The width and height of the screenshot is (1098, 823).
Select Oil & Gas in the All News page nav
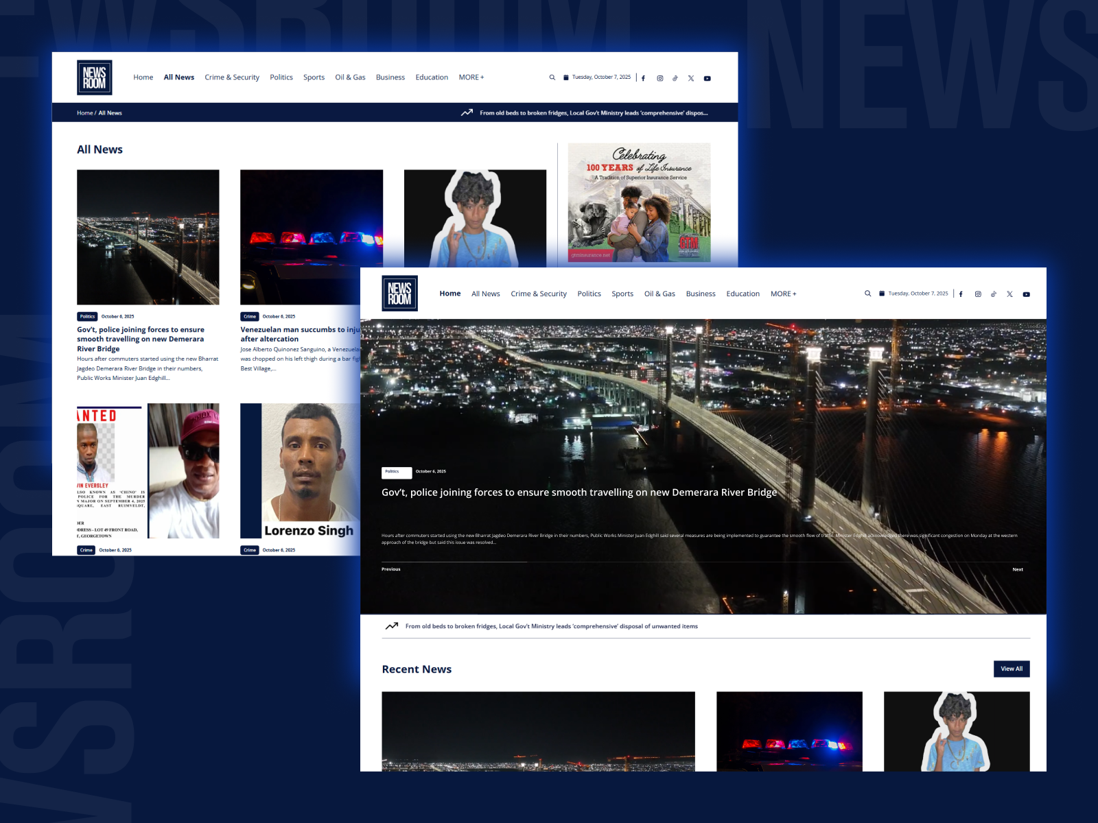tap(350, 77)
